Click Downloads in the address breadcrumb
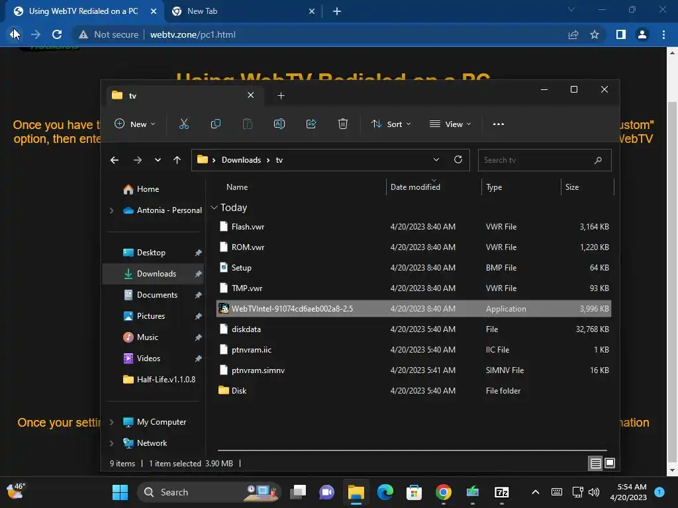The height and width of the screenshot is (508, 678). tap(241, 160)
